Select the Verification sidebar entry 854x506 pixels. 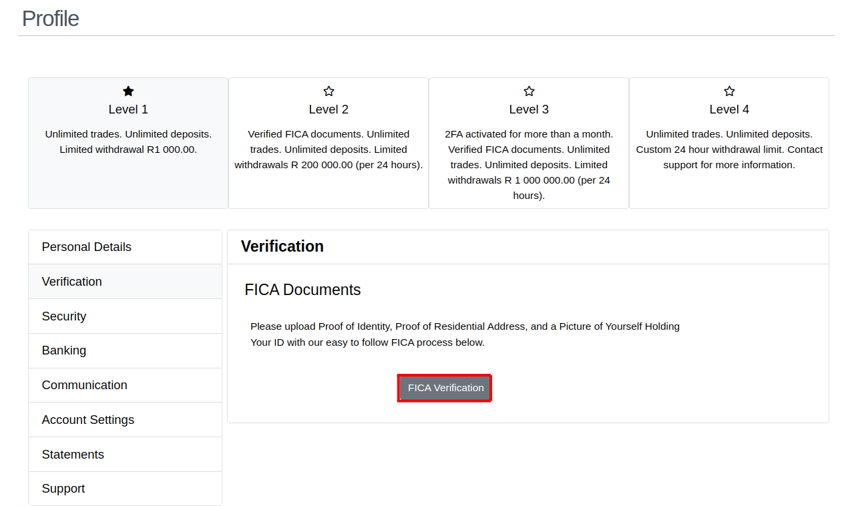(x=71, y=281)
